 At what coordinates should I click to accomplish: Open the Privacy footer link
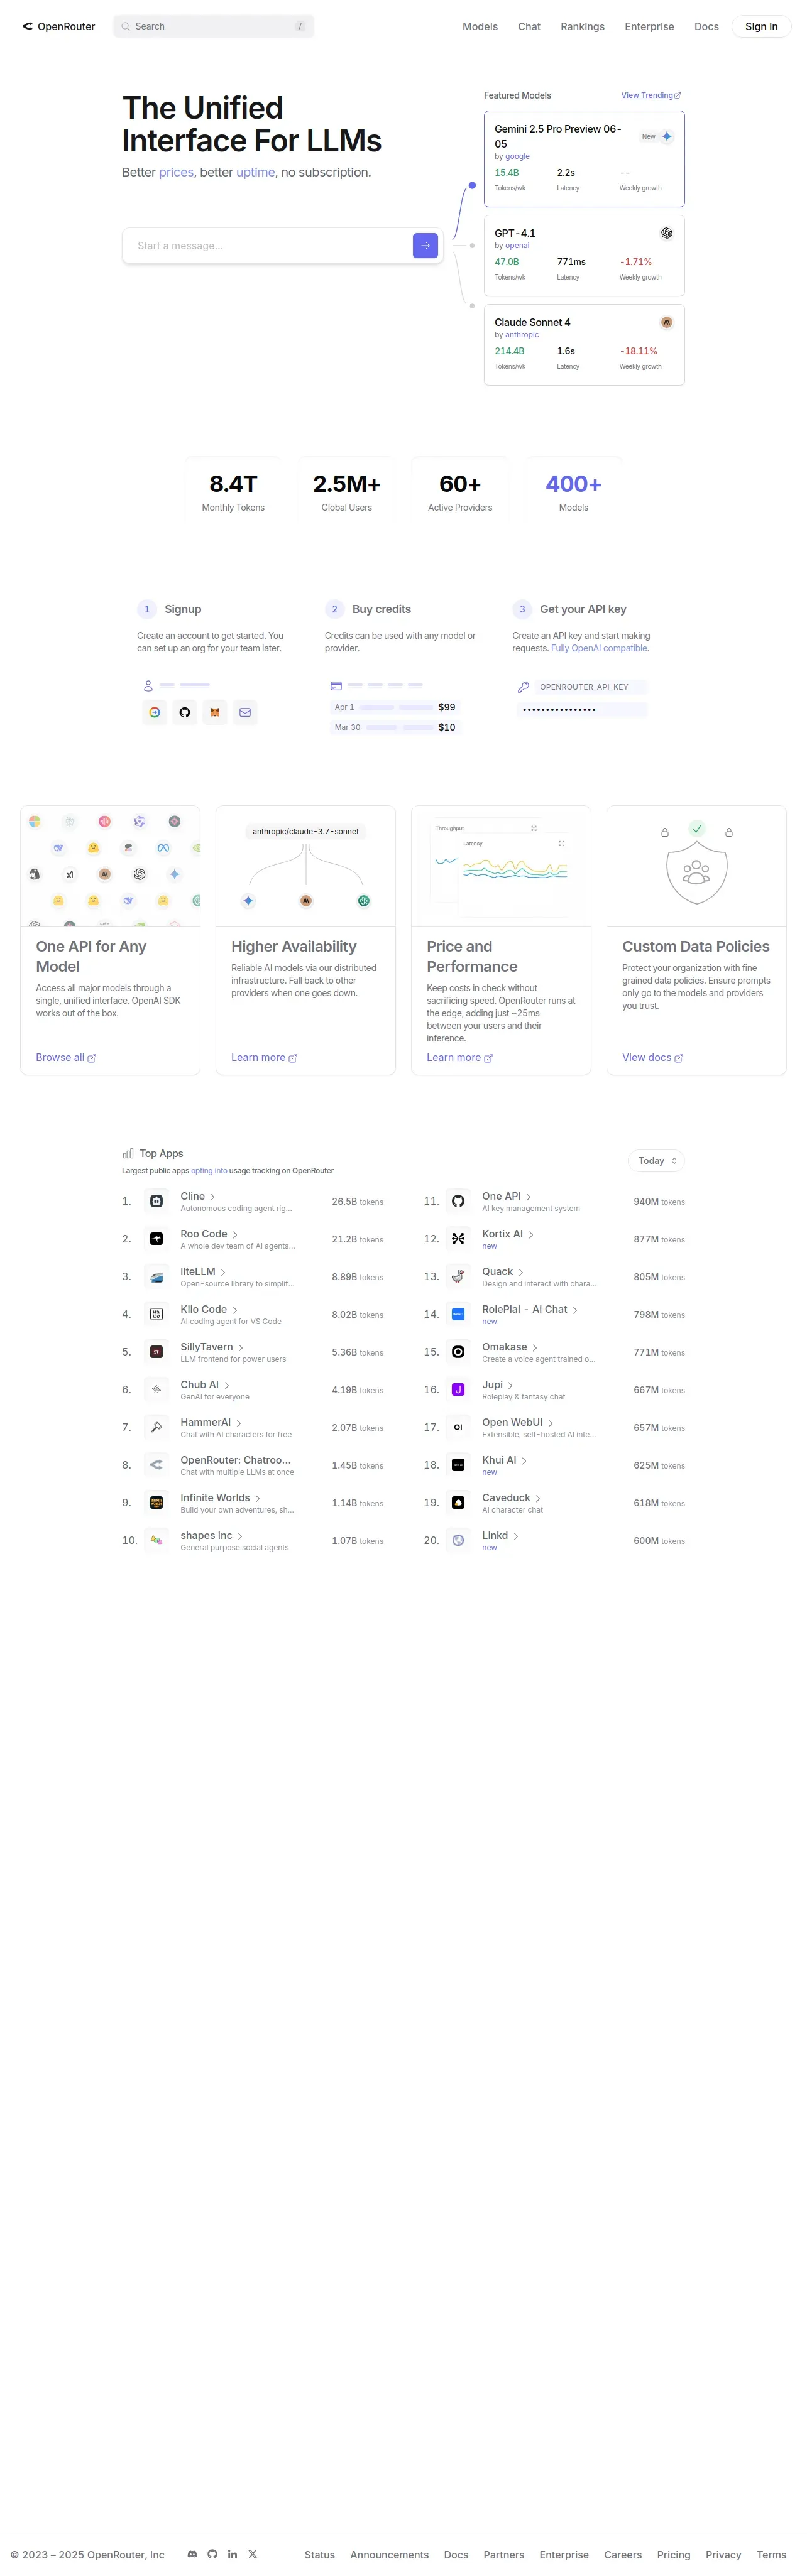pyautogui.click(x=723, y=2554)
